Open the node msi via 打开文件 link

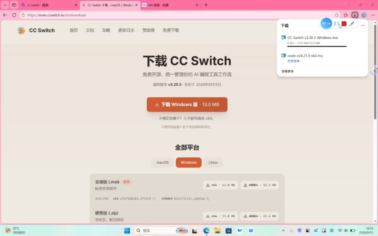tap(293, 61)
